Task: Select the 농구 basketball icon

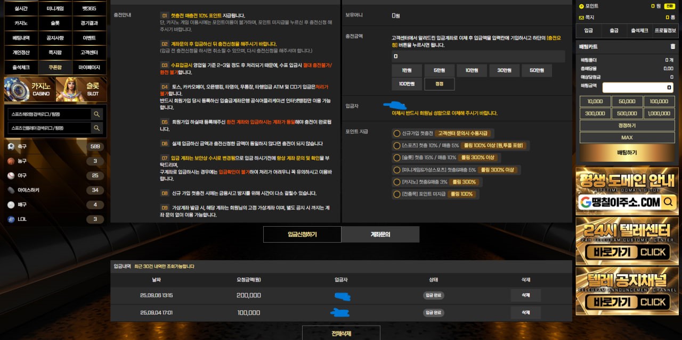Action: [11, 161]
